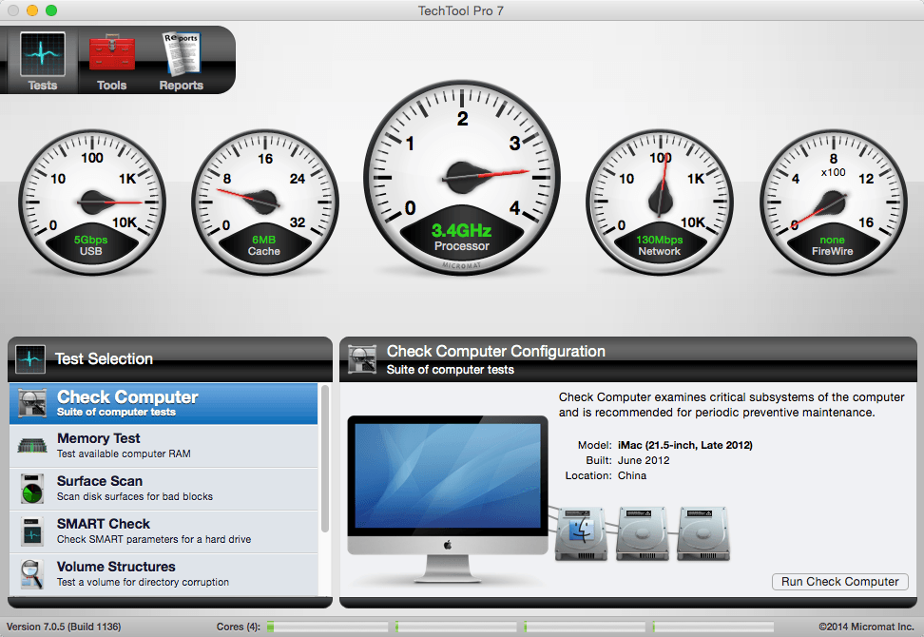This screenshot has width=924, height=637.
Task: Click the first core usage bar
Action: tap(328, 627)
